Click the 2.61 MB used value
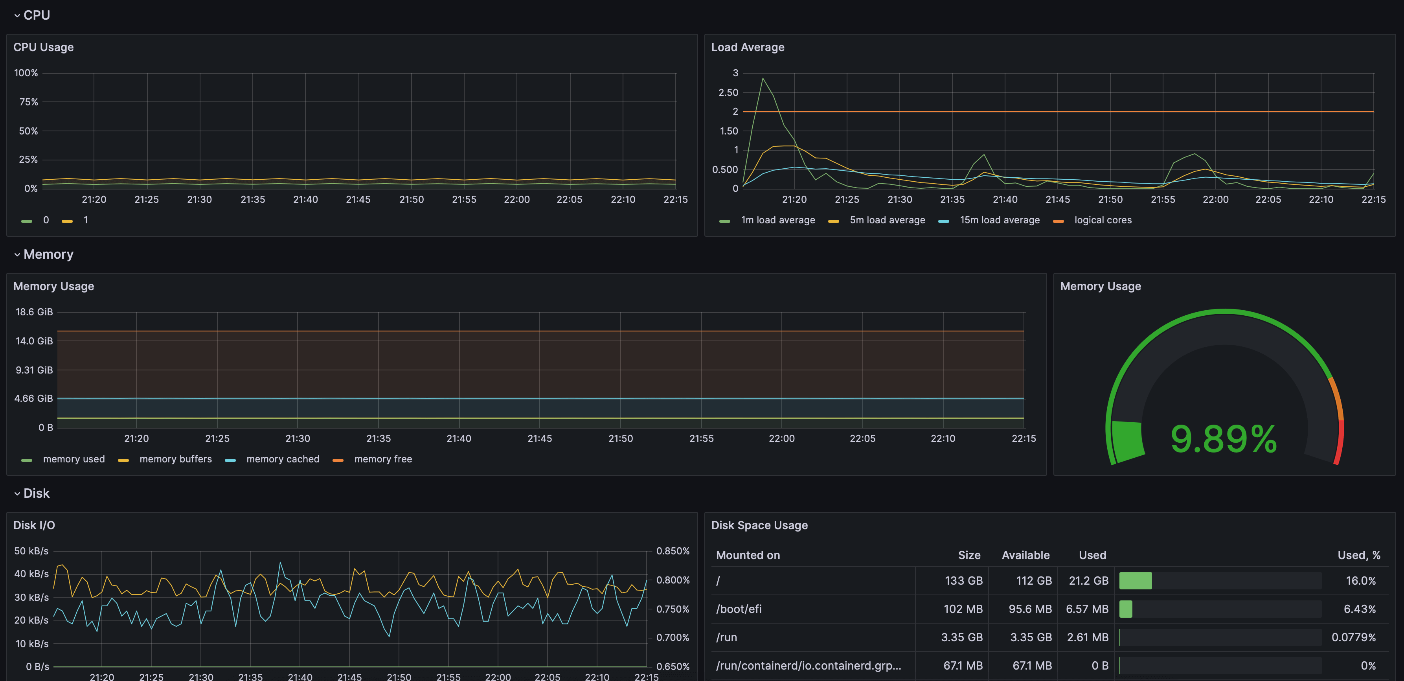The image size is (1404, 681). point(1088,637)
